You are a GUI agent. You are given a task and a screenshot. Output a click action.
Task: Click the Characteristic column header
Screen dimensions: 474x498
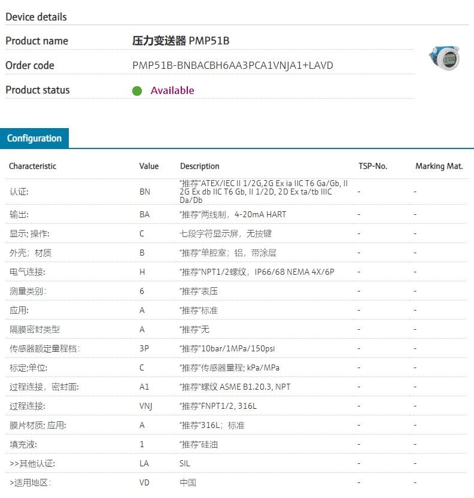pos(32,166)
